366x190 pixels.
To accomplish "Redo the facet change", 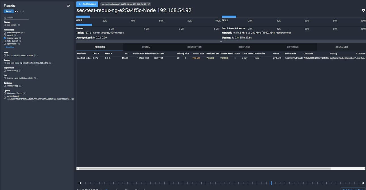I will click(22, 11).
